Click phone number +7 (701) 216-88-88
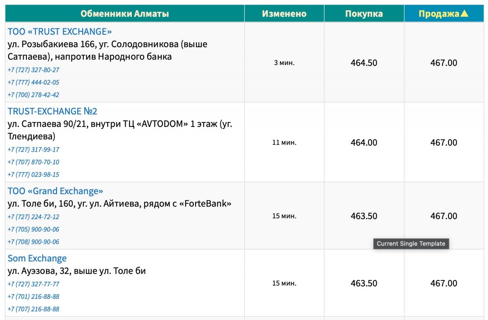Viewport: 488px width, 320px height. tap(33, 296)
